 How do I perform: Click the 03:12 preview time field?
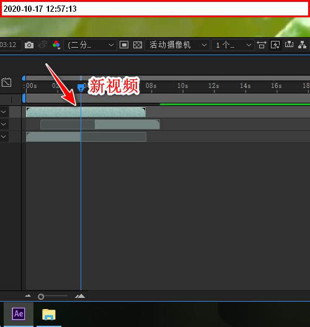[9, 45]
